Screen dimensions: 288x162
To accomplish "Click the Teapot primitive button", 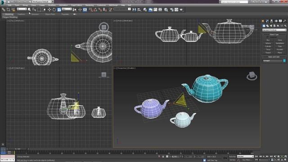I will coord(268,53).
